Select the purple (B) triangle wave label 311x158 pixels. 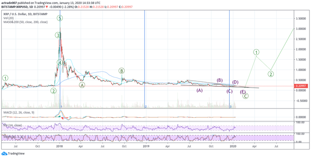click(220, 80)
